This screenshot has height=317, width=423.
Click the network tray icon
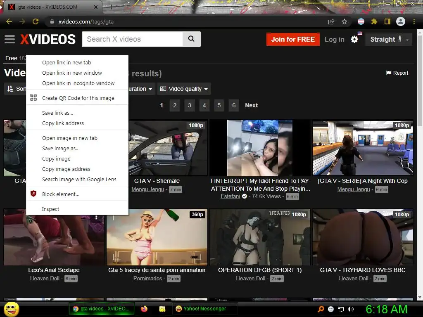point(341,310)
